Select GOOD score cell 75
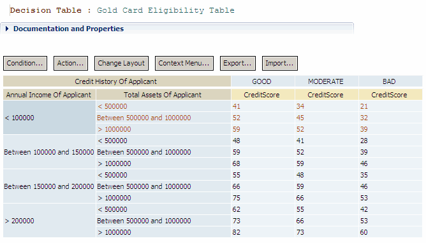Image resolution: width=426 pixels, height=243 pixels. 263,198
